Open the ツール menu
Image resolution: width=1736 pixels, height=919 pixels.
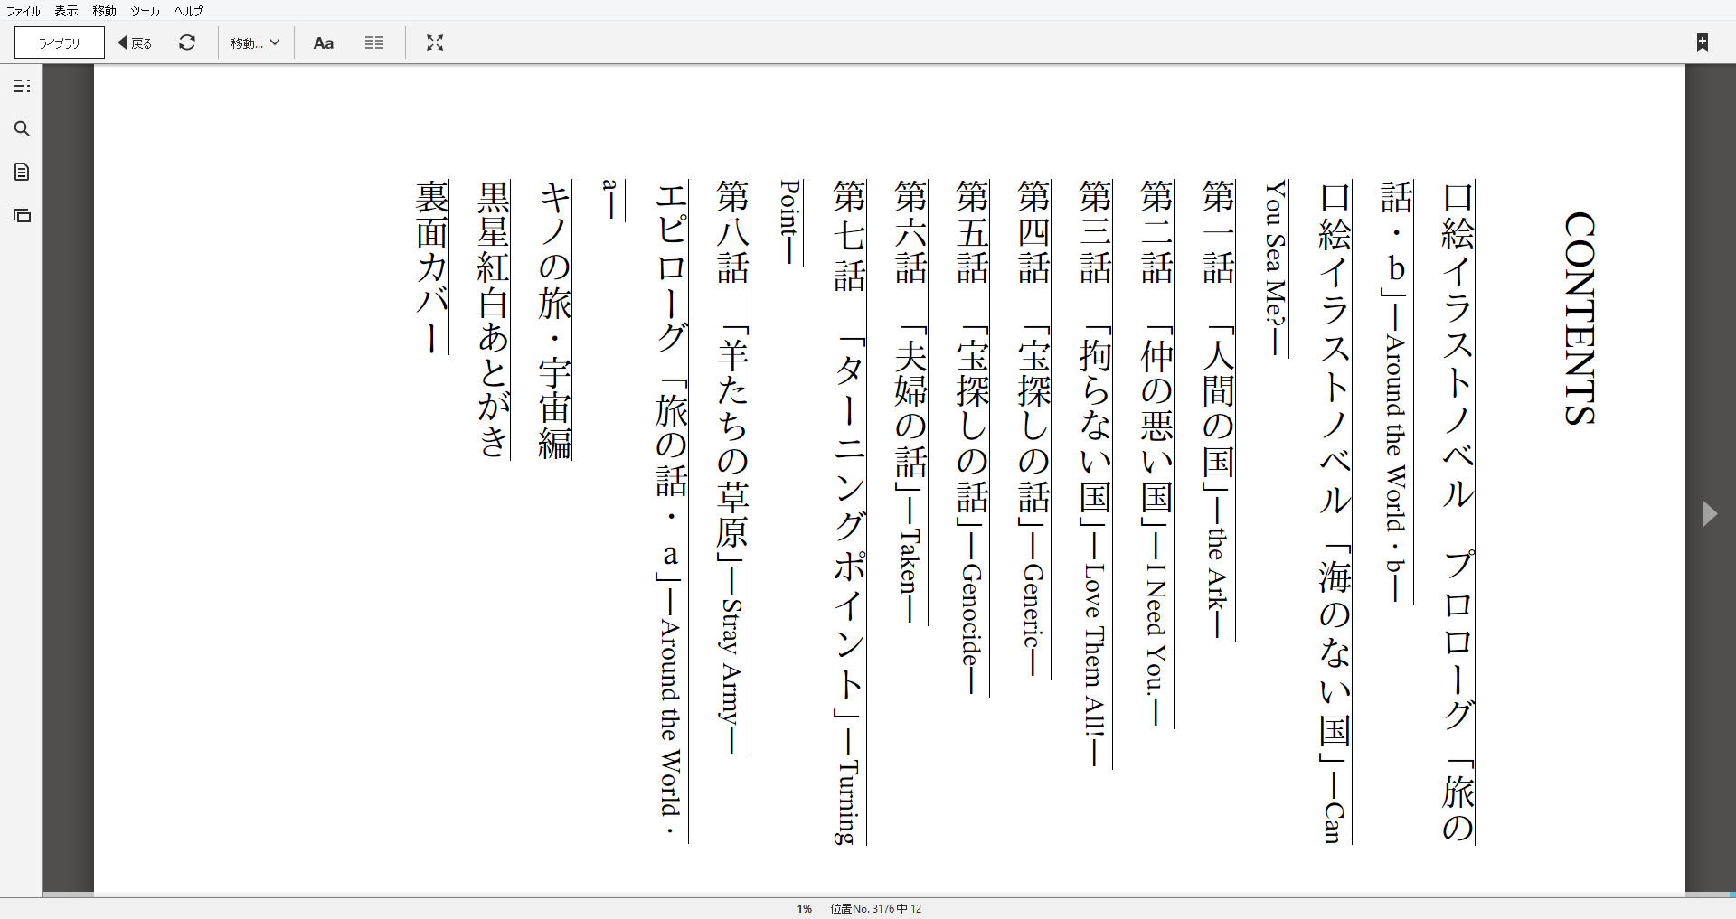145,11
